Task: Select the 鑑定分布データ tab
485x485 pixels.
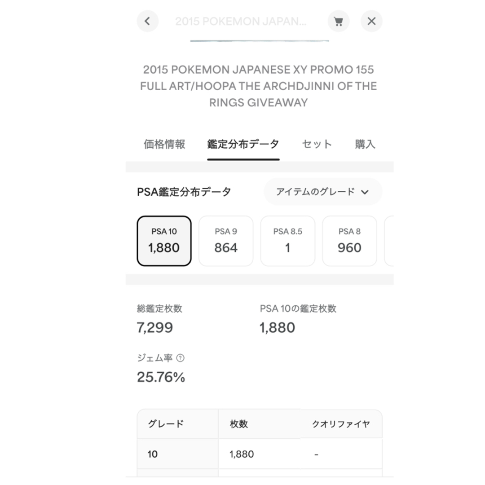Action: tap(243, 144)
